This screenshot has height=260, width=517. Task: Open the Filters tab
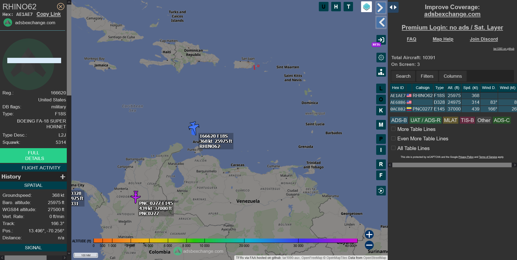point(427,76)
